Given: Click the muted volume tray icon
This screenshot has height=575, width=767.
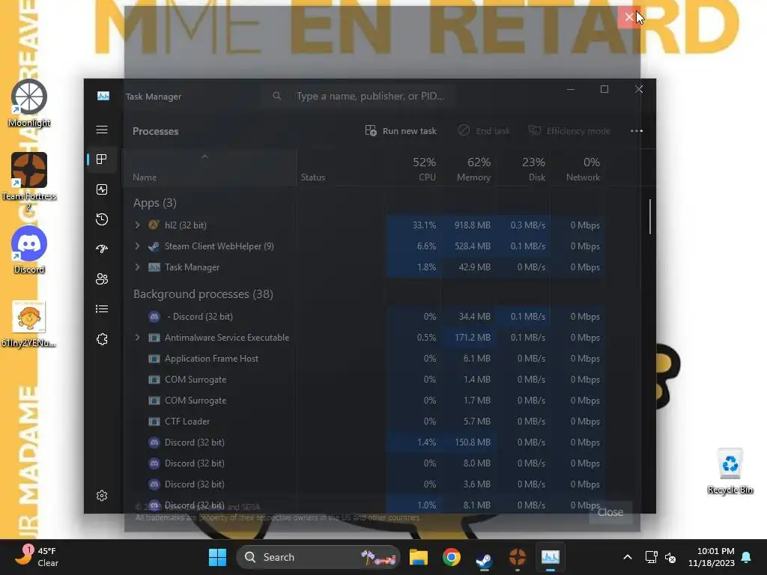Looking at the screenshot, I should [670, 557].
